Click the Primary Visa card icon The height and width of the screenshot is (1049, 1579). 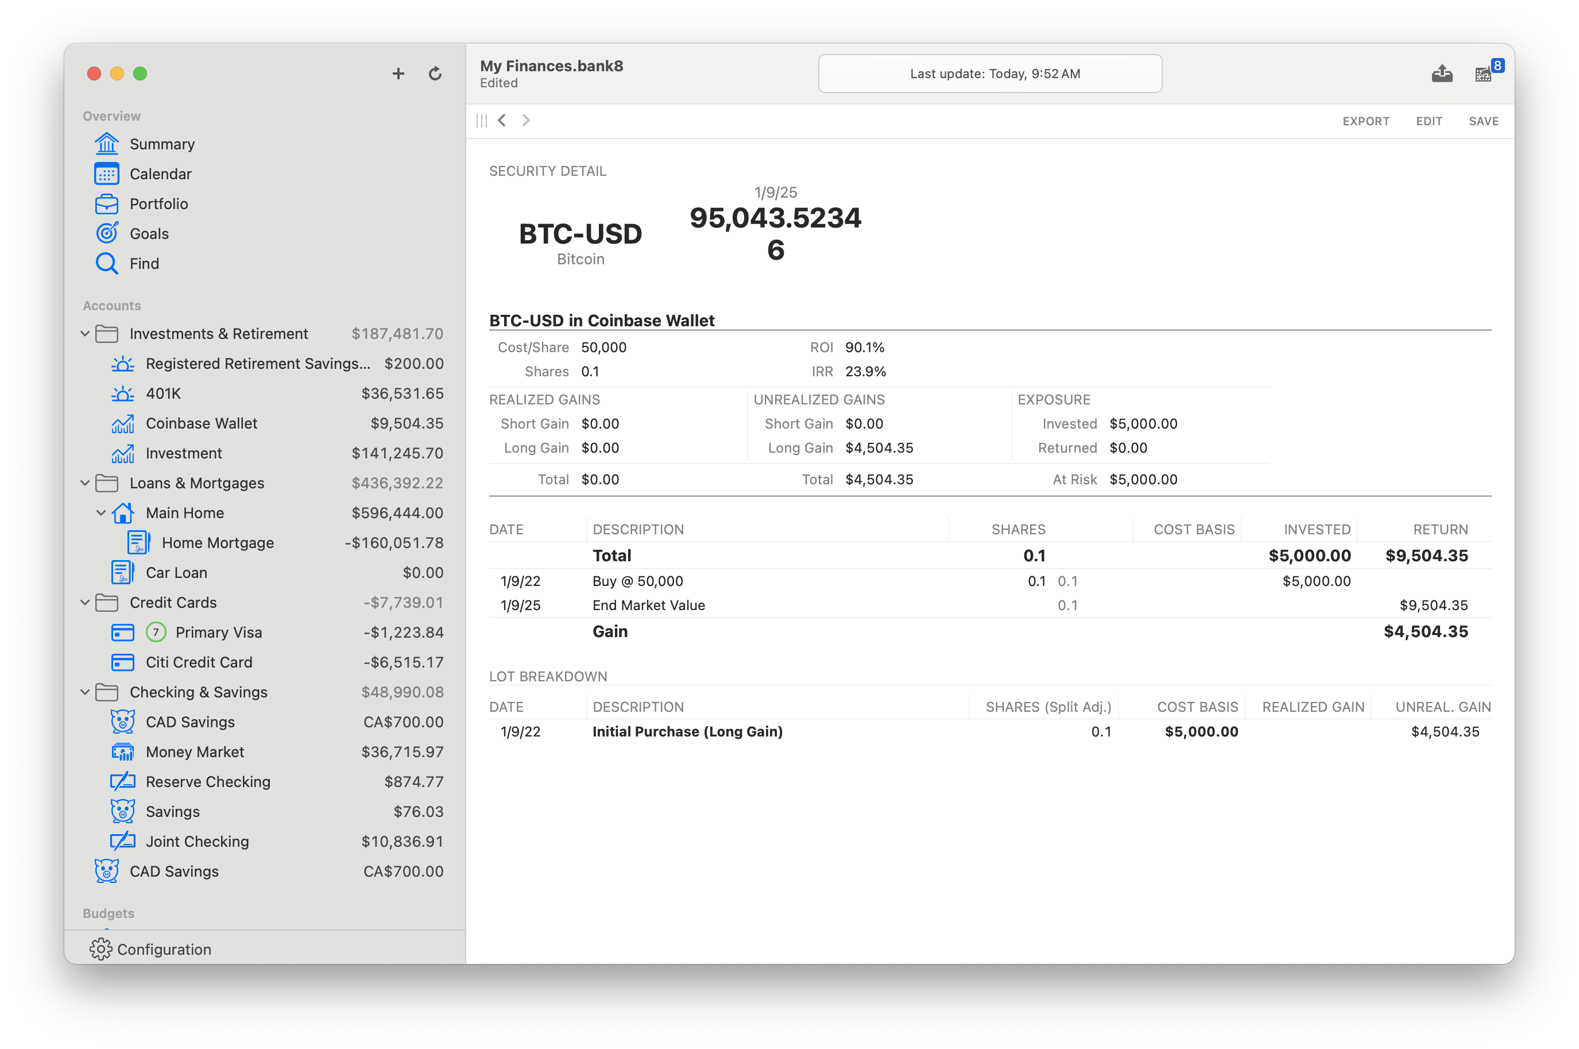click(x=122, y=632)
